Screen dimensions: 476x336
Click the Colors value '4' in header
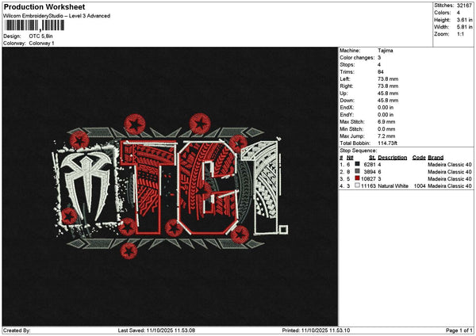coord(458,13)
